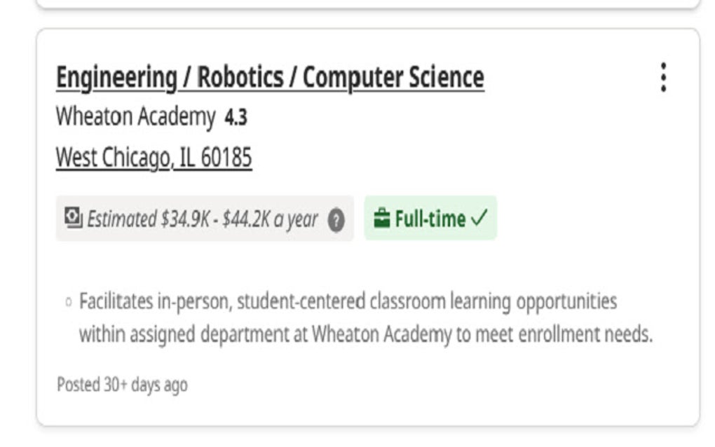Open the West Chicago, IL 60185 location link
The image size is (715, 447).
click(x=154, y=158)
